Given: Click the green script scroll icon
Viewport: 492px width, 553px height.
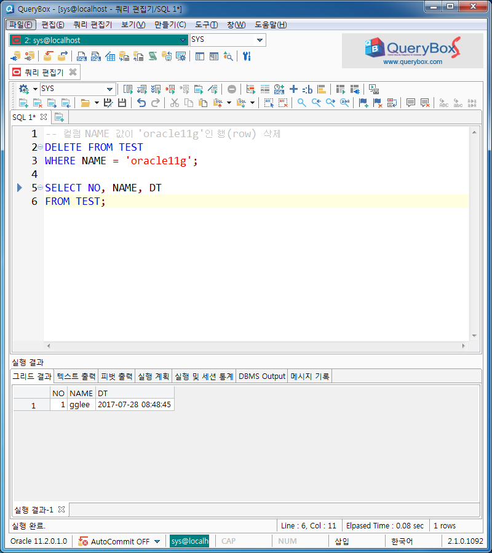Looking at the screenshot, I should (x=153, y=57).
